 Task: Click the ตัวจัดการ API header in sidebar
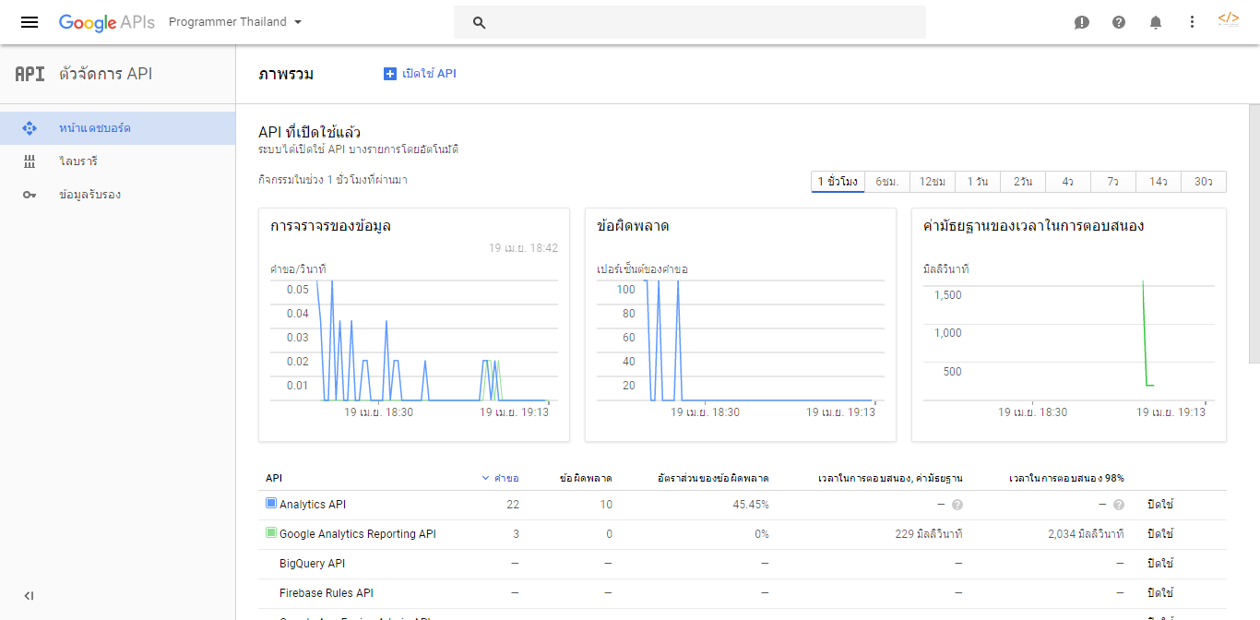pyautogui.click(x=106, y=74)
